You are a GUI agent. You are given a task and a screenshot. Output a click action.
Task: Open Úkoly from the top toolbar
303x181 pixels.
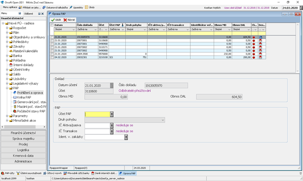tap(90, 8)
